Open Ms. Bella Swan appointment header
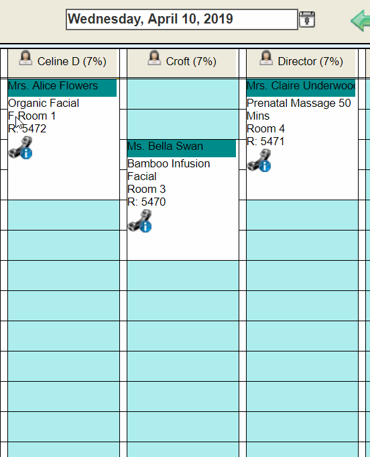Image resolution: width=370 pixels, height=457 pixels. (x=182, y=149)
